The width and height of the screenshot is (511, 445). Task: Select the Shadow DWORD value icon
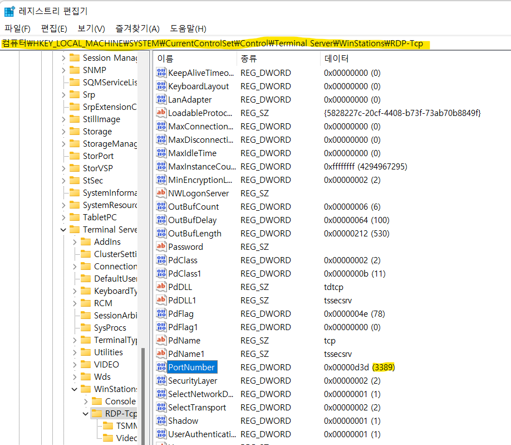click(x=161, y=420)
